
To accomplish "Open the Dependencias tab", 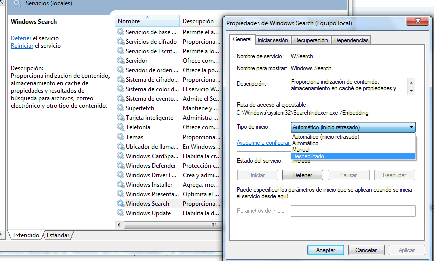I will coord(351,40).
